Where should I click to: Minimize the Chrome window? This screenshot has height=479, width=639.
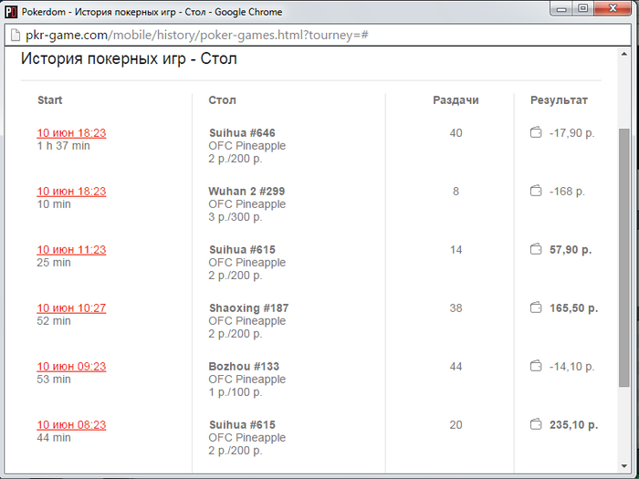(562, 8)
